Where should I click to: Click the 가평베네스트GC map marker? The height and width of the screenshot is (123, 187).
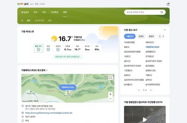[x=68, y=87]
